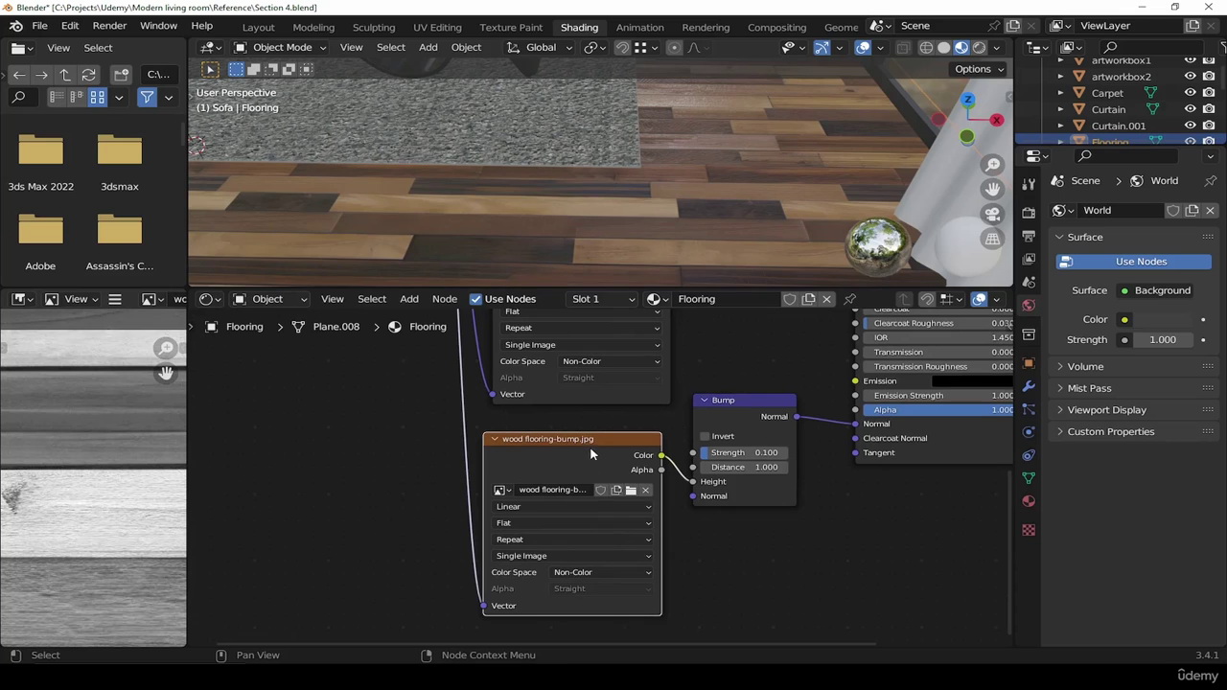The image size is (1227, 690).
Task: Uncheck the Use Nodes checkbox in node editor
Action: tap(475, 299)
